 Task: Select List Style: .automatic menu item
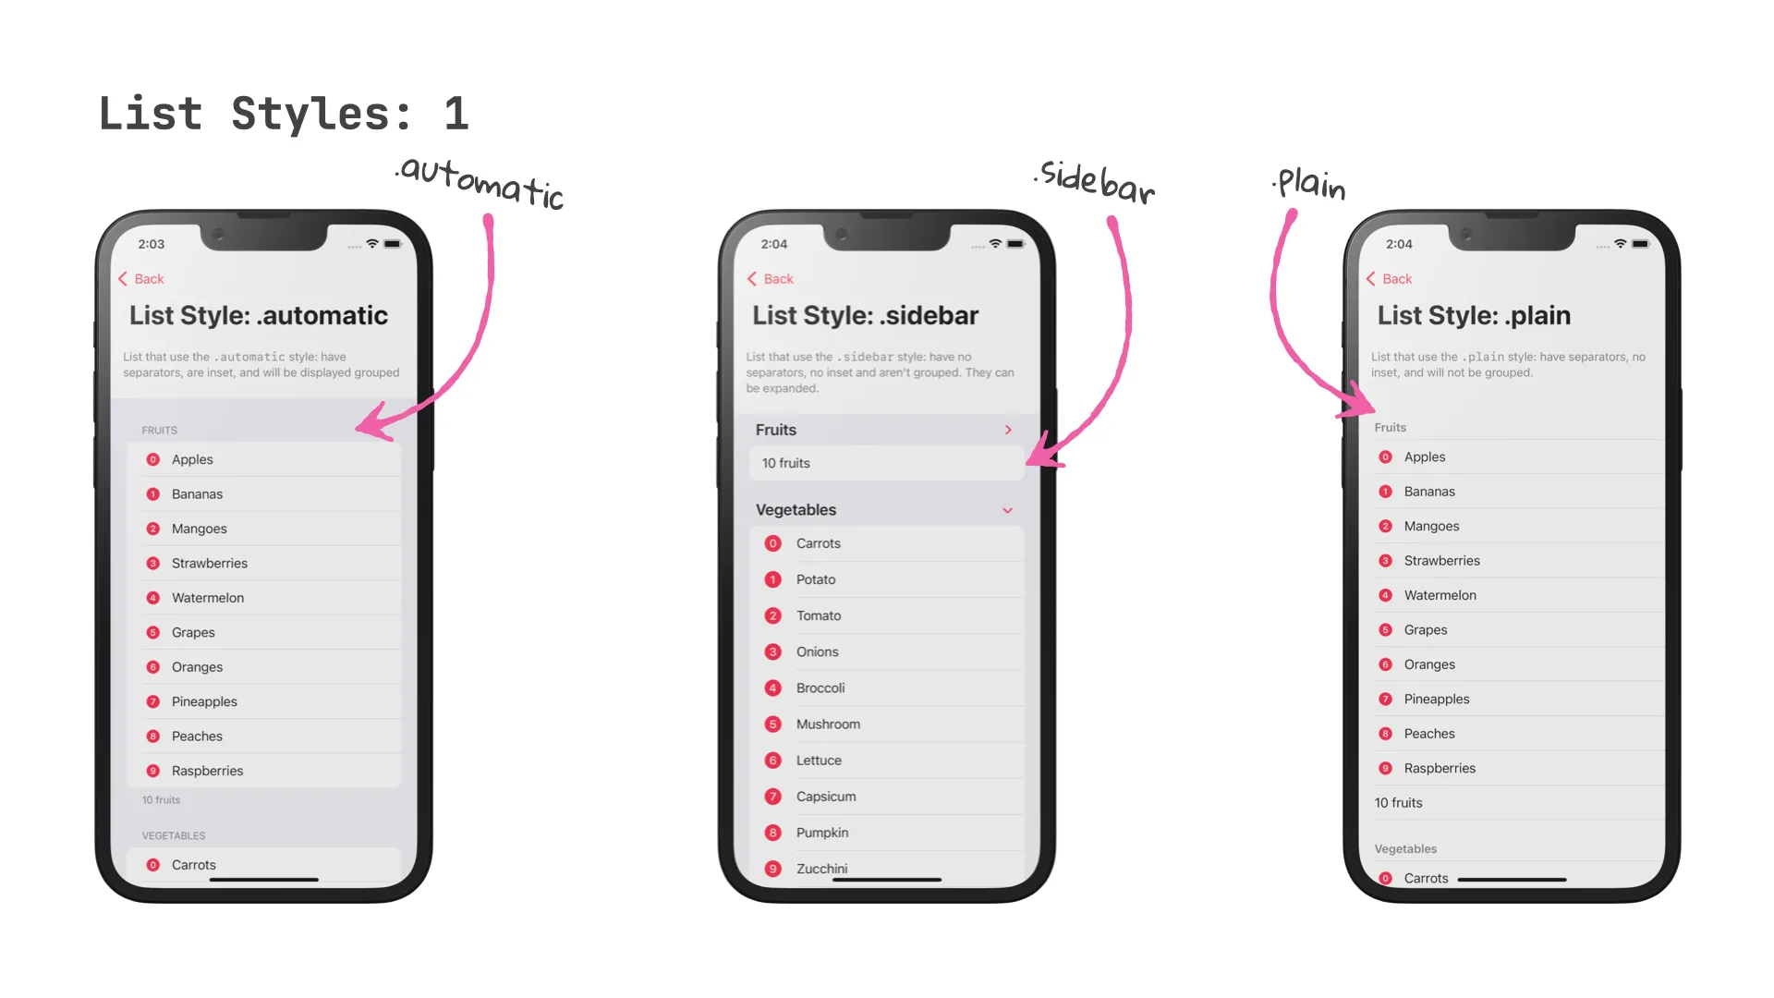(x=259, y=316)
